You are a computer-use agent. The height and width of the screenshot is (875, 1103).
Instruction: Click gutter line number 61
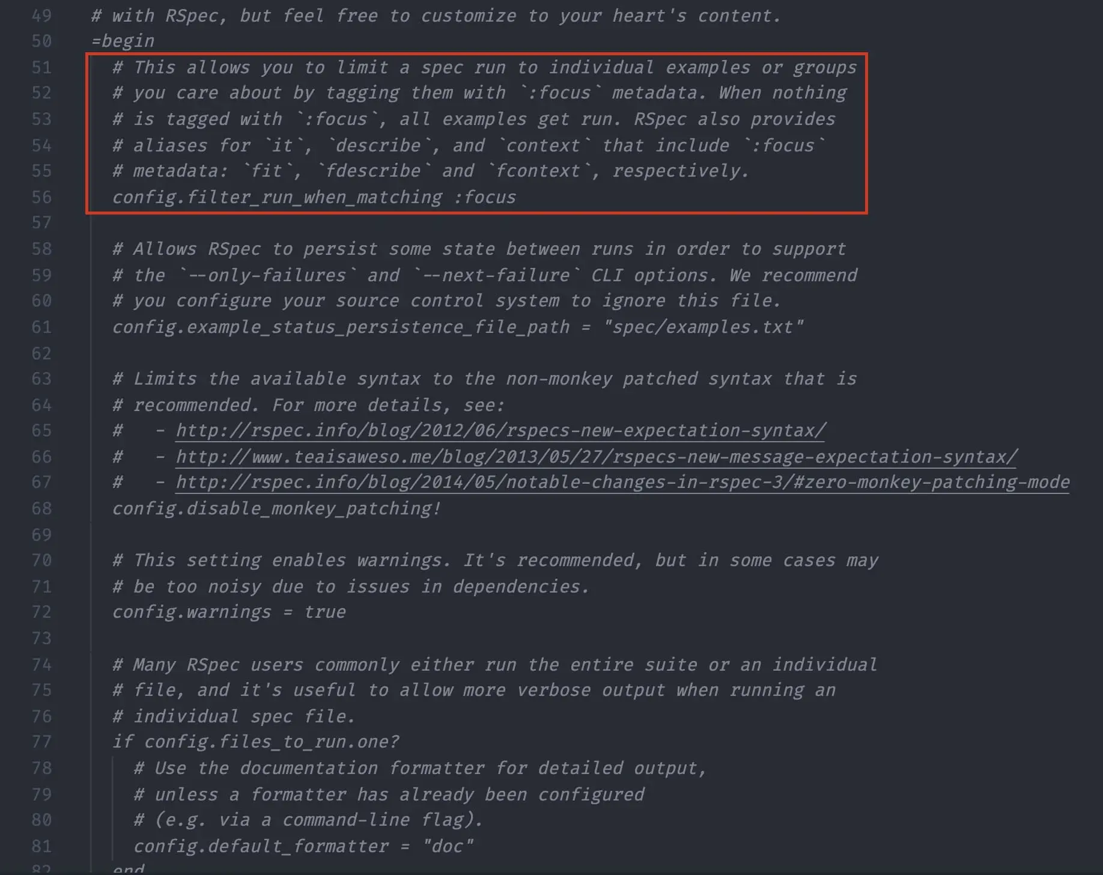pyautogui.click(x=41, y=327)
